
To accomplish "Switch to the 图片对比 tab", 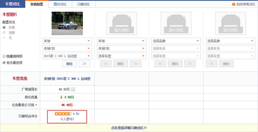I will tap(60, 4).
